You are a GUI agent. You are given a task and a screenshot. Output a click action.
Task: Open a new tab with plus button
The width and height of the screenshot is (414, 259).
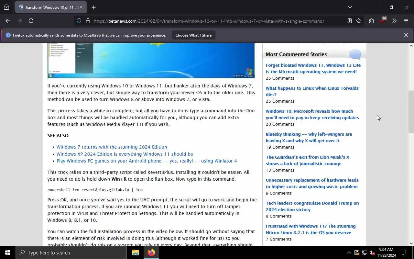pyautogui.click(x=93, y=7)
